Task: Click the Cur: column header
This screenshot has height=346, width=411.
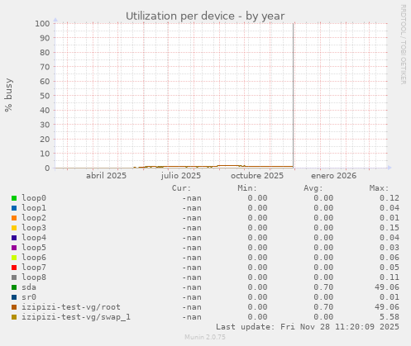Action: click(181, 188)
